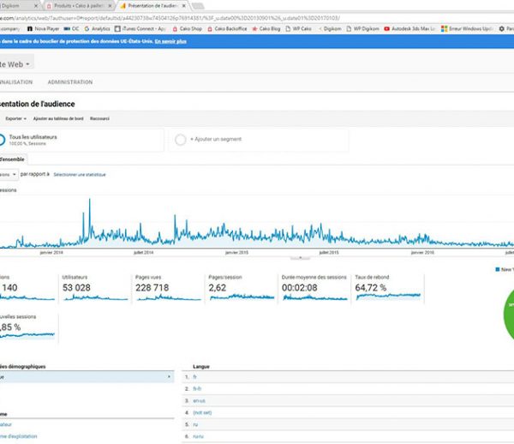The height and width of the screenshot is (444, 514).
Task: Click the browser address bar URL
Action: point(170,18)
